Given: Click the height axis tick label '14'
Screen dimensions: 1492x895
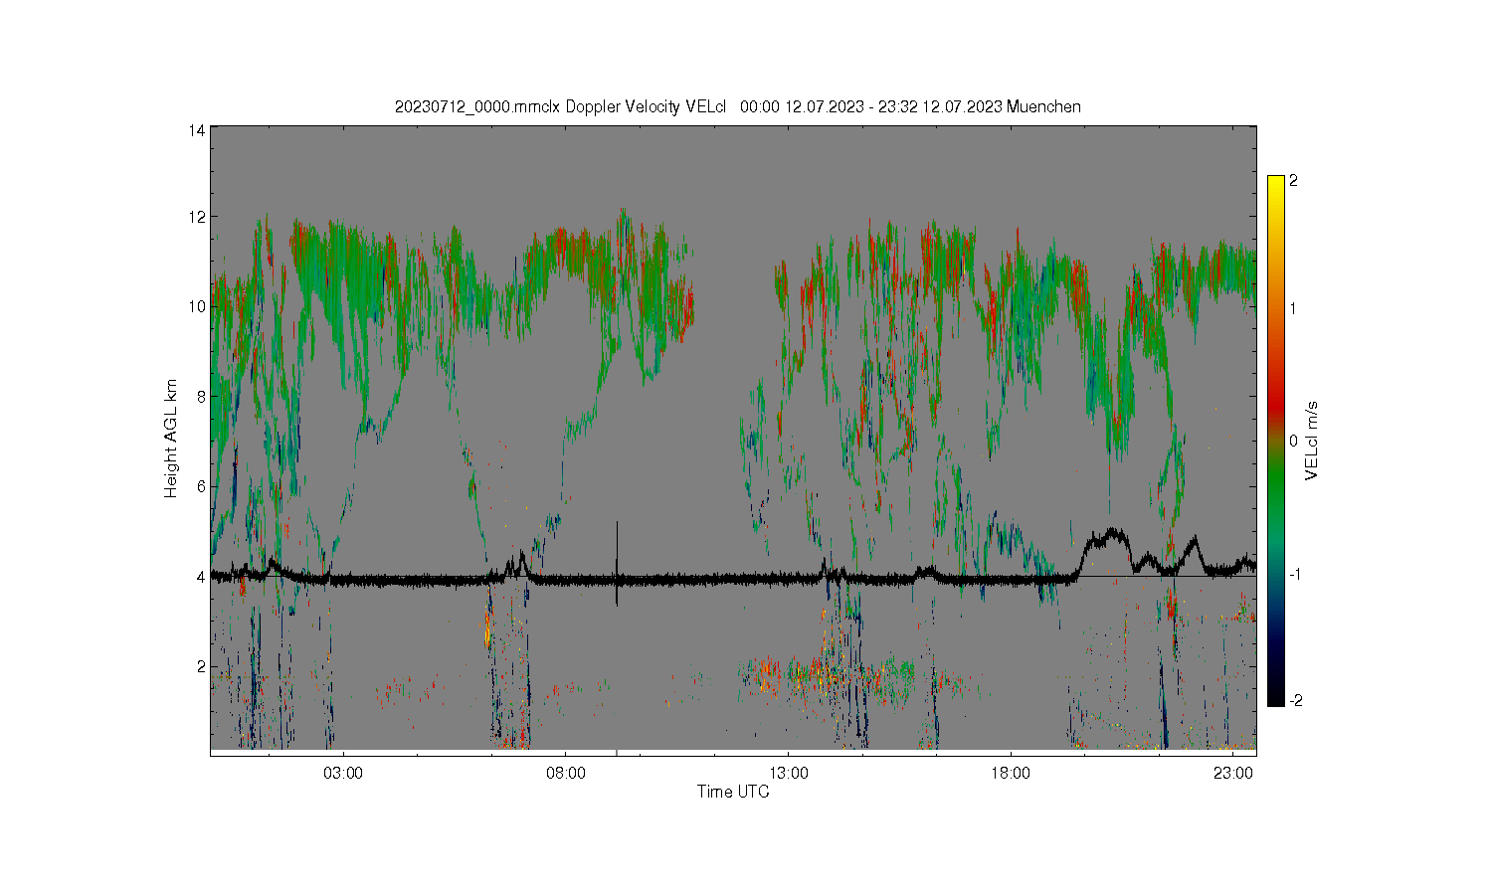Looking at the screenshot, I should [197, 130].
